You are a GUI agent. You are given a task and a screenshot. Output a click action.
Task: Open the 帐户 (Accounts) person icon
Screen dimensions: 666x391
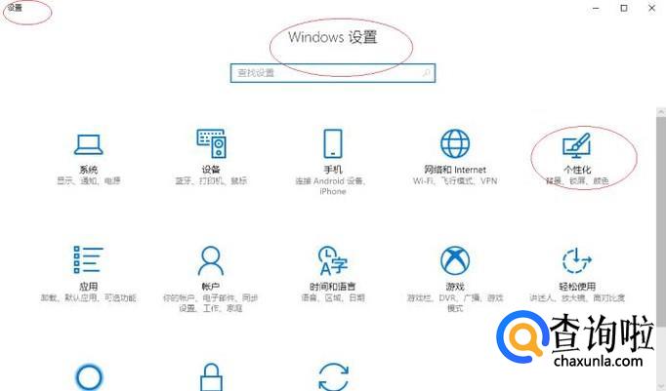tap(211, 260)
